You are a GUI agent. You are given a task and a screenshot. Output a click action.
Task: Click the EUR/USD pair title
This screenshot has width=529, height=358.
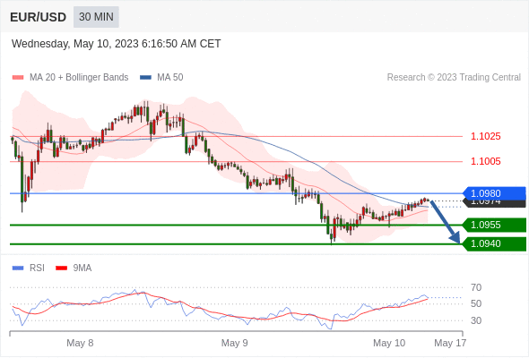[x=38, y=17]
